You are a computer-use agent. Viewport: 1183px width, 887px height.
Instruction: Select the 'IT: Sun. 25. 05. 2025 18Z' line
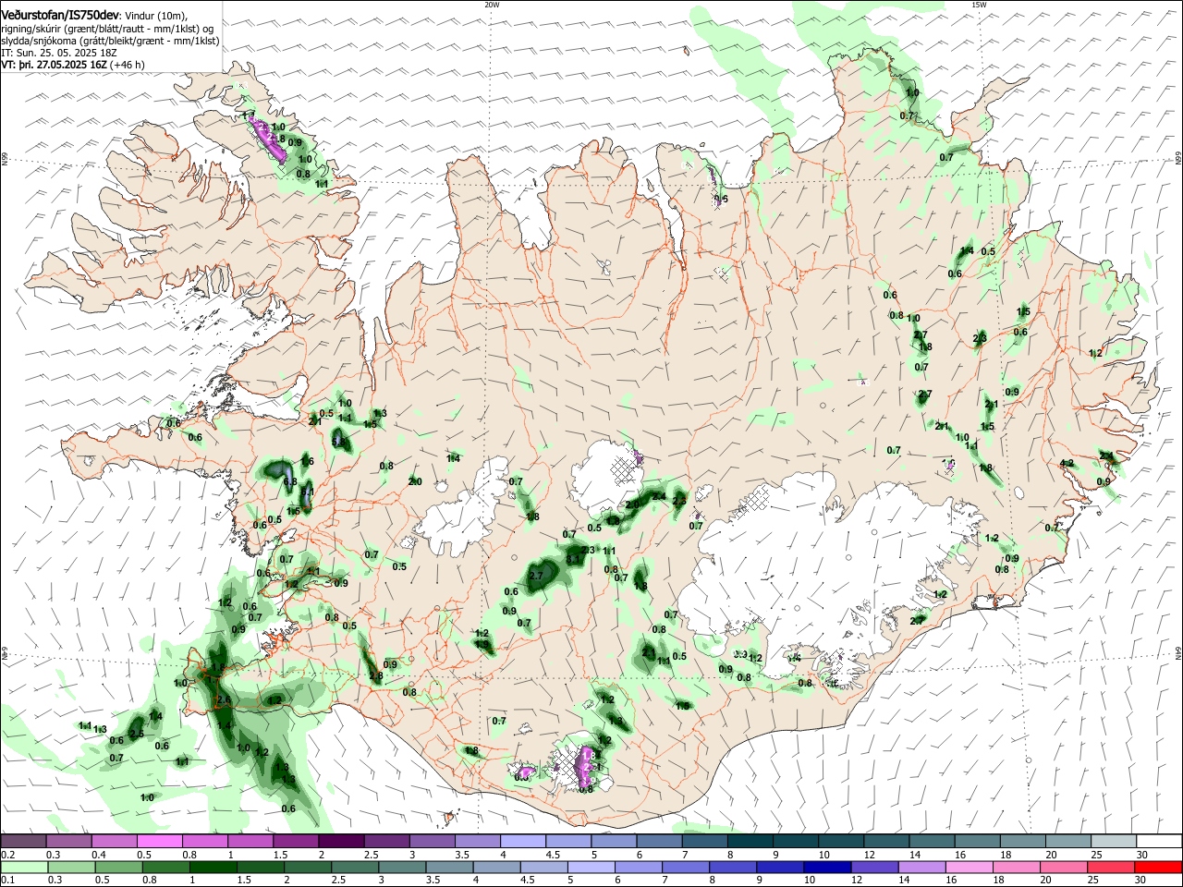(x=58, y=53)
